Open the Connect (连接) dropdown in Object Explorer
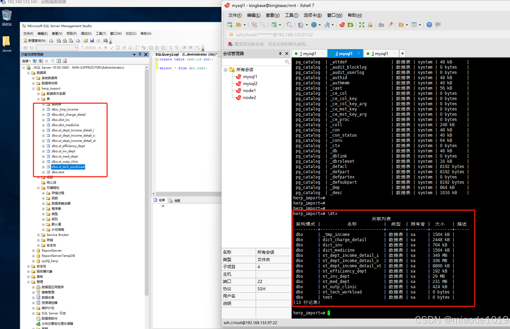510x329 pixels. click(26, 61)
